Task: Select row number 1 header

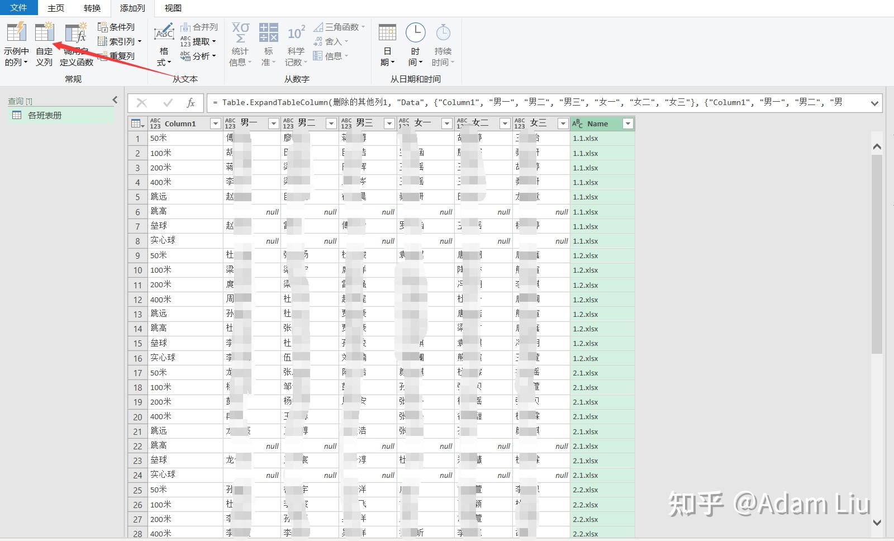Action: coord(137,138)
